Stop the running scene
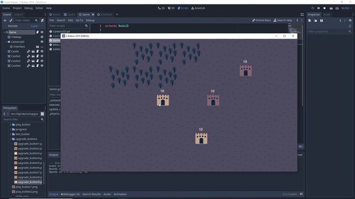The image size is (355, 199). click(x=324, y=8)
